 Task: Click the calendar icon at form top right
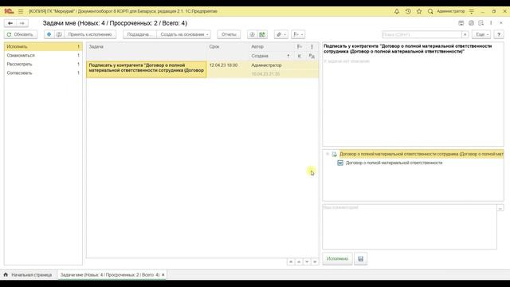461,23
